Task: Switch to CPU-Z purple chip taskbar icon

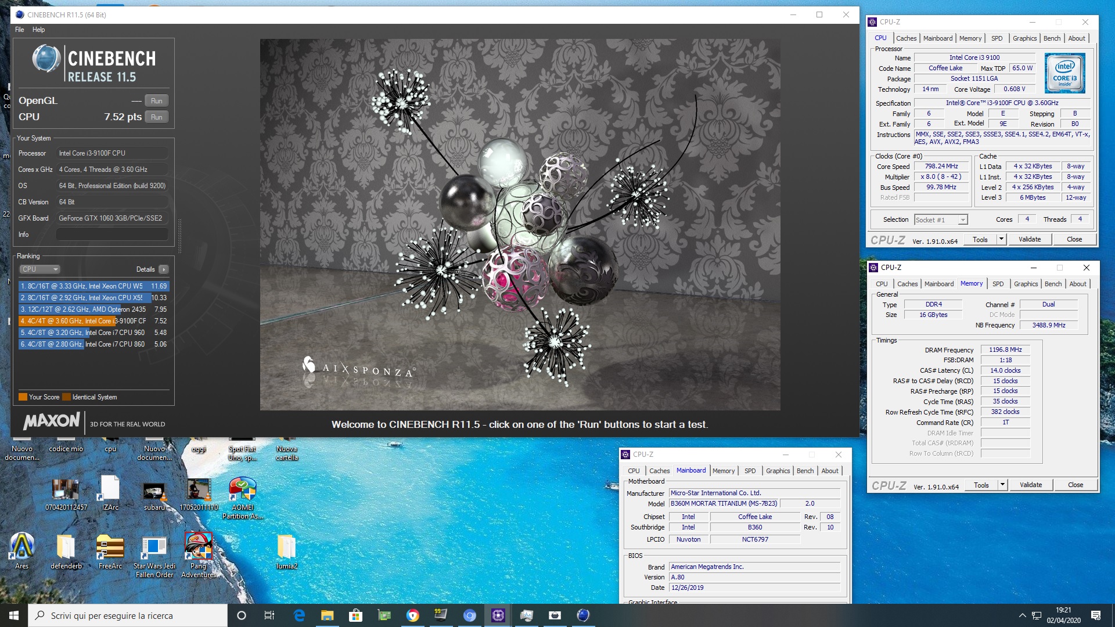Action: click(498, 615)
